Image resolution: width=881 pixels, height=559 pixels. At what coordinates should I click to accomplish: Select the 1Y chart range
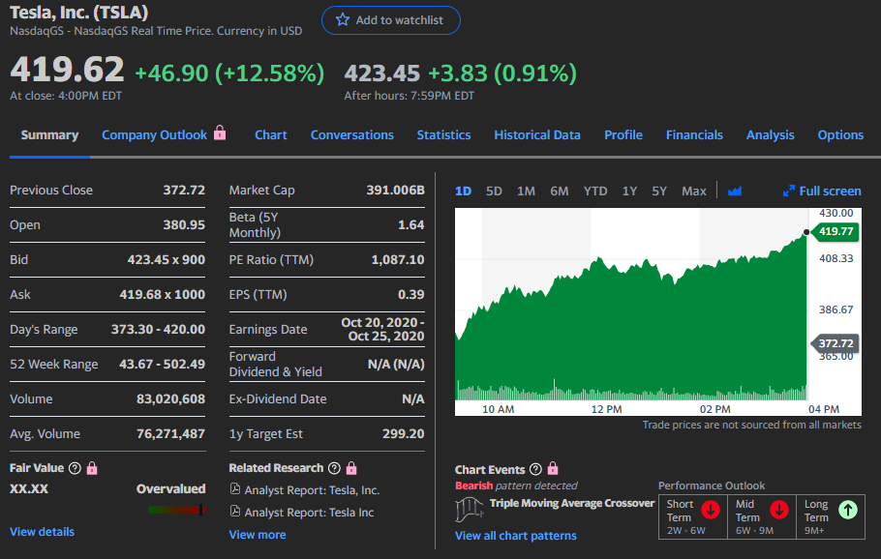629,191
